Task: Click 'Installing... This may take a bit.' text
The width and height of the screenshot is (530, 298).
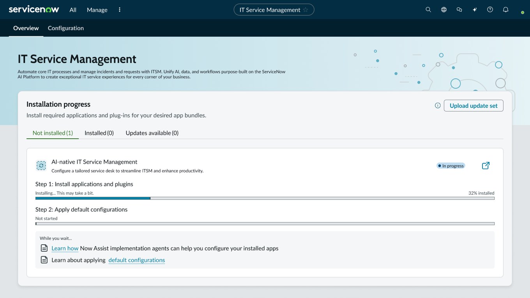Action: [x=65, y=193]
